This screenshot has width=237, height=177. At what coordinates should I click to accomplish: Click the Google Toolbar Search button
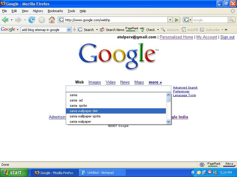click(x=86, y=30)
